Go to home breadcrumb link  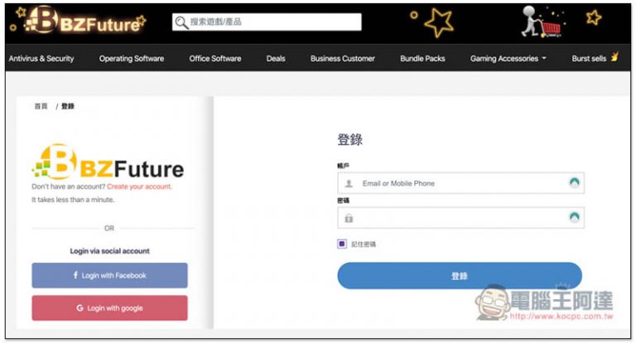(41, 106)
